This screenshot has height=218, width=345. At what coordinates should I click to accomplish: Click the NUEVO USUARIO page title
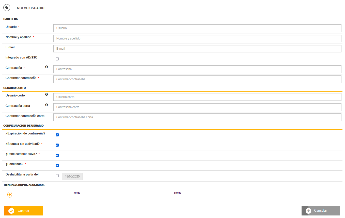pos(31,8)
